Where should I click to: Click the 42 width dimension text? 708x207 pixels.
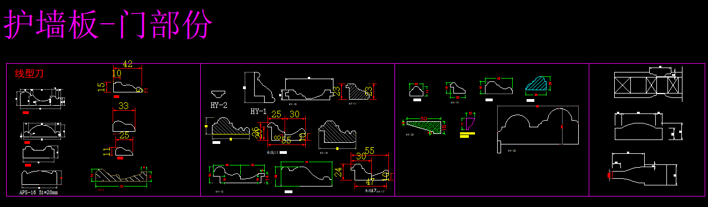[128, 64]
